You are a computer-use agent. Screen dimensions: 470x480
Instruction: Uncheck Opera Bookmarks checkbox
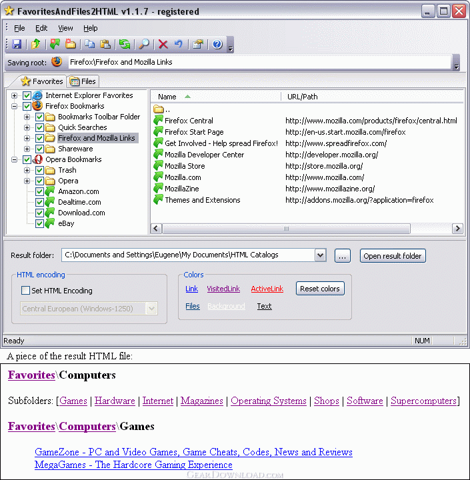(27, 159)
